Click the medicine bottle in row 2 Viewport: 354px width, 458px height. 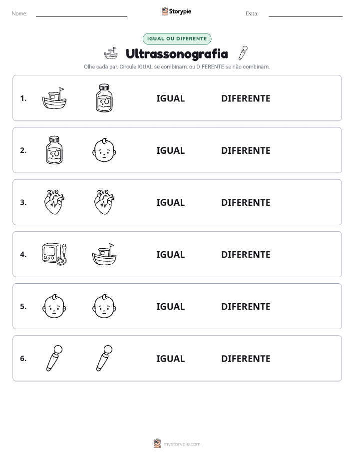(54, 150)
